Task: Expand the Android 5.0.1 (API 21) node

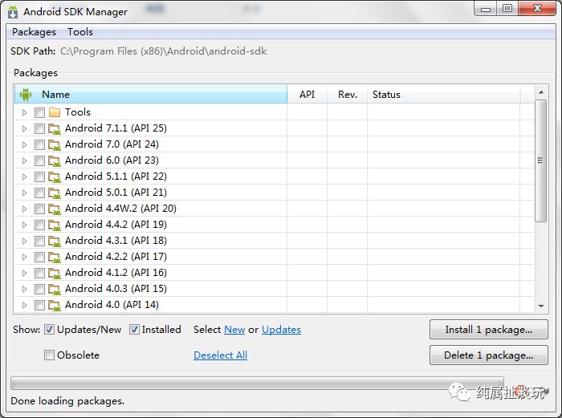Action: click(x=24, y=193)
